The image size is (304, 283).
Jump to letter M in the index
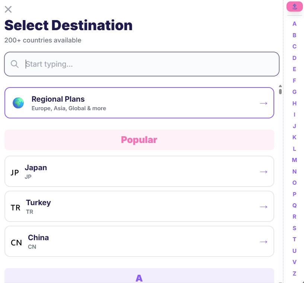[294, 160]
